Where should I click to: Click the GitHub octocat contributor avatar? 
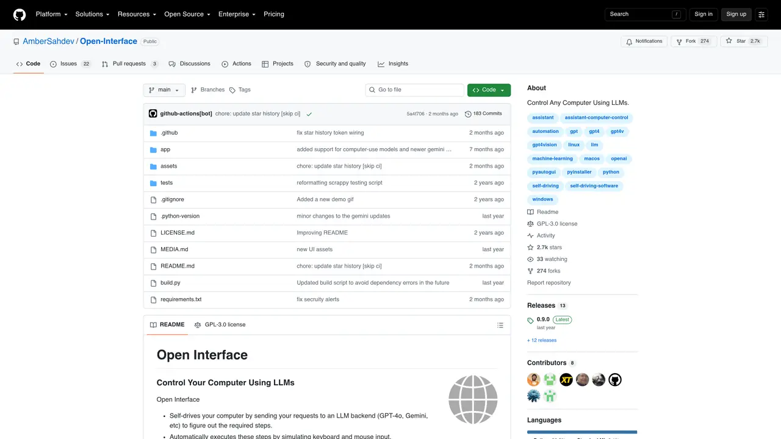(x=615, y=380)
